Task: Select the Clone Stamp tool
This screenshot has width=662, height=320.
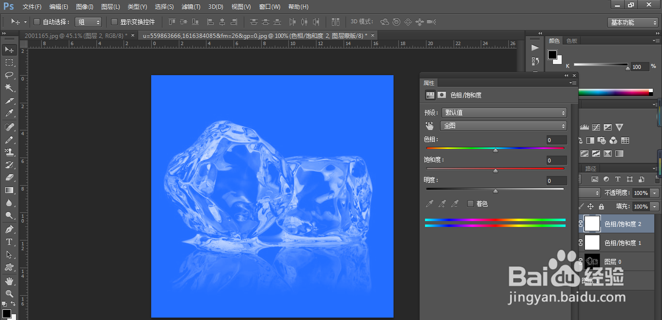Action: point(9,152)
